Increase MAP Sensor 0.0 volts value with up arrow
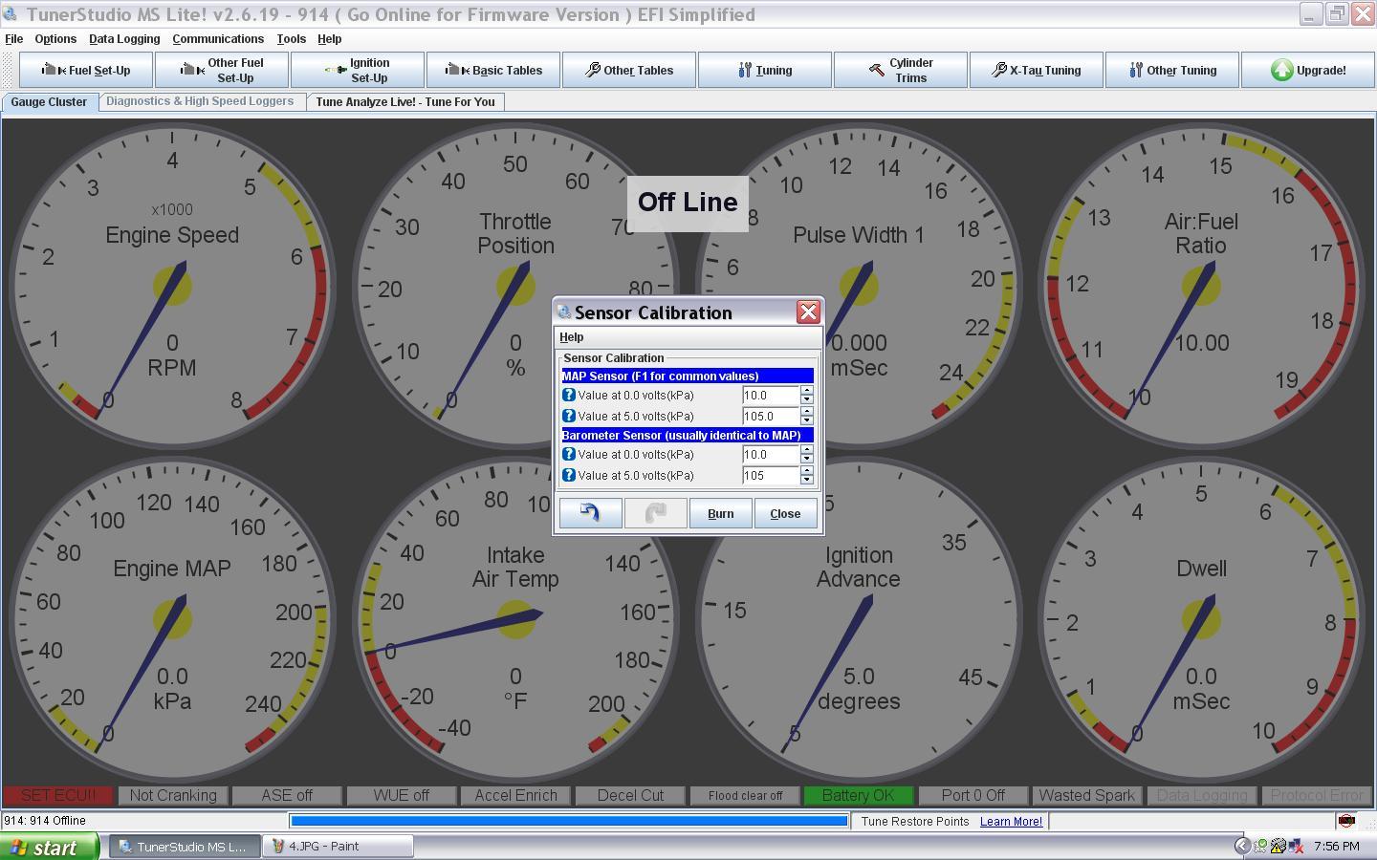The image size is (1377, 860). point(807,390)
